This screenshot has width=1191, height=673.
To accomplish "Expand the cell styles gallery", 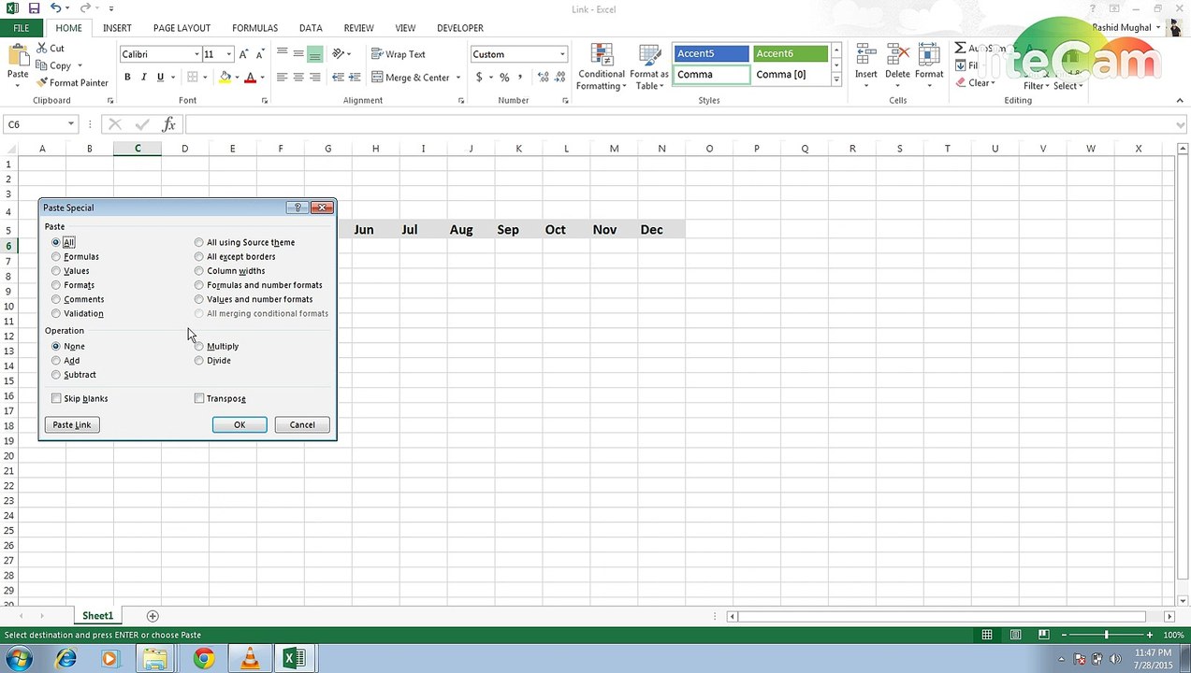I will point(836,80).
